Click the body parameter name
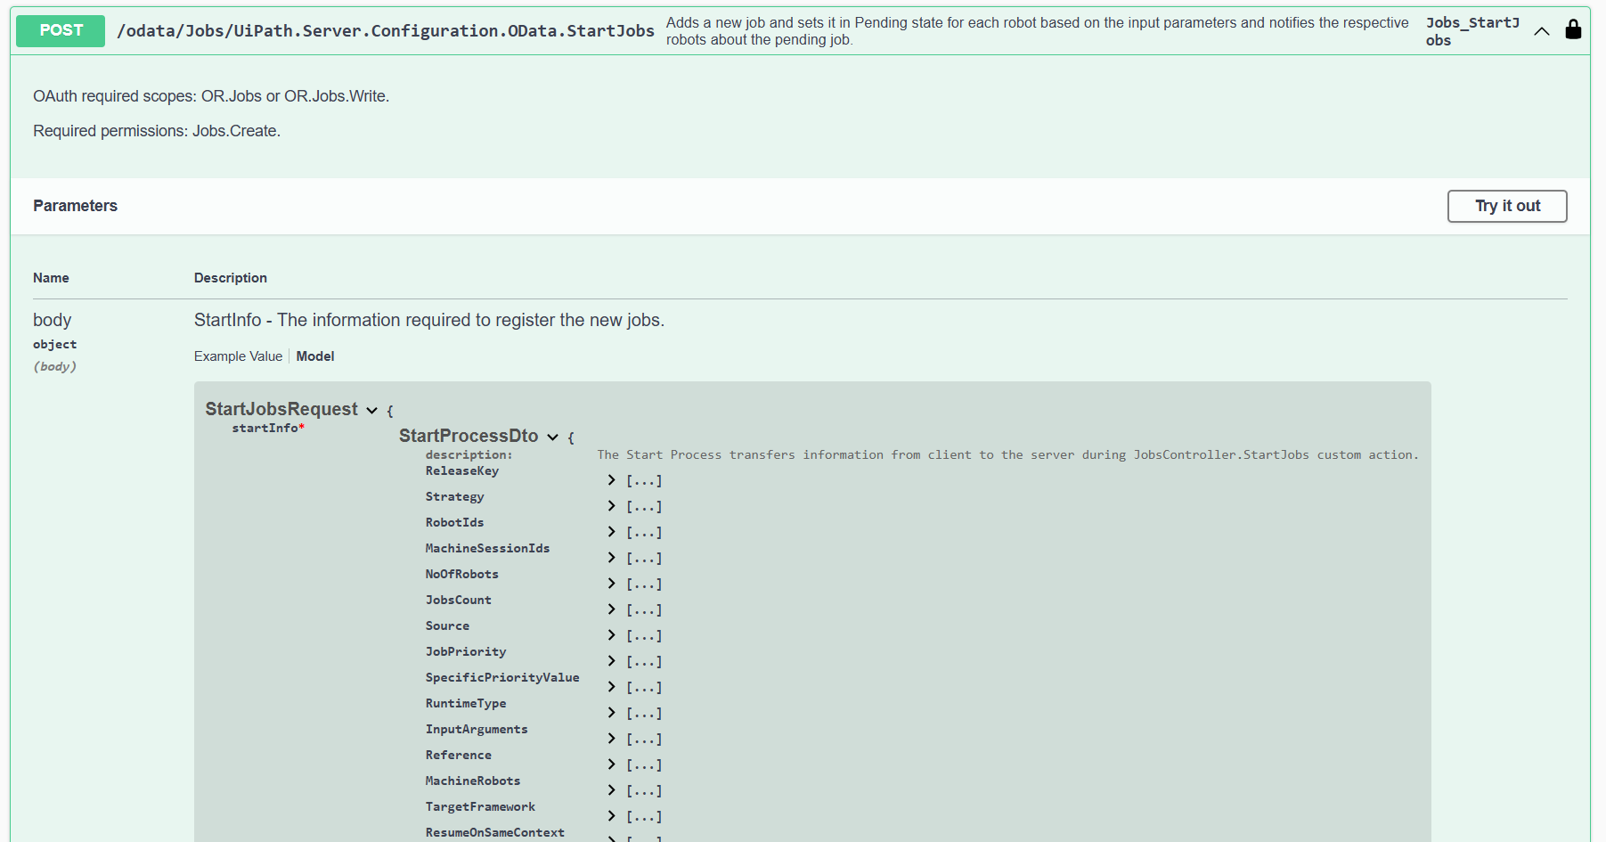 tap(52, 320)
